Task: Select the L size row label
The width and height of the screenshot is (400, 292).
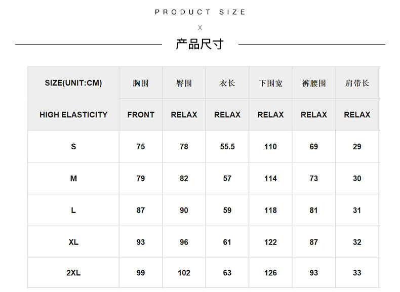Action: (73, 211)
